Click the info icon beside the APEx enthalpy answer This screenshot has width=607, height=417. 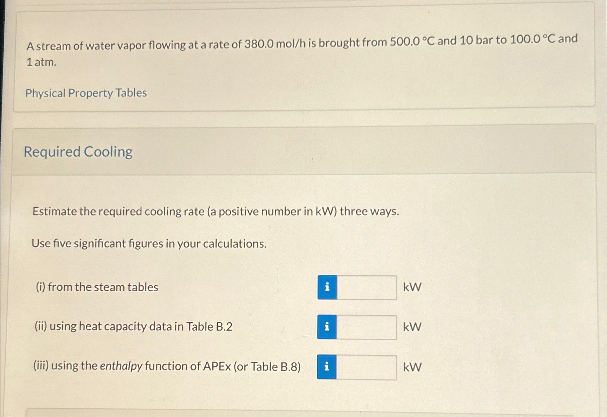327,367
